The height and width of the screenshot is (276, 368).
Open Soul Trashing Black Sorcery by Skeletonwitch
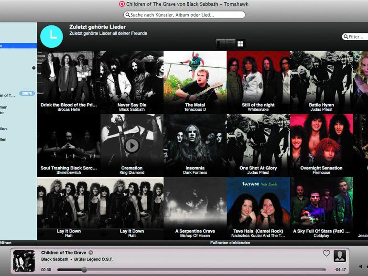[69, 145]
